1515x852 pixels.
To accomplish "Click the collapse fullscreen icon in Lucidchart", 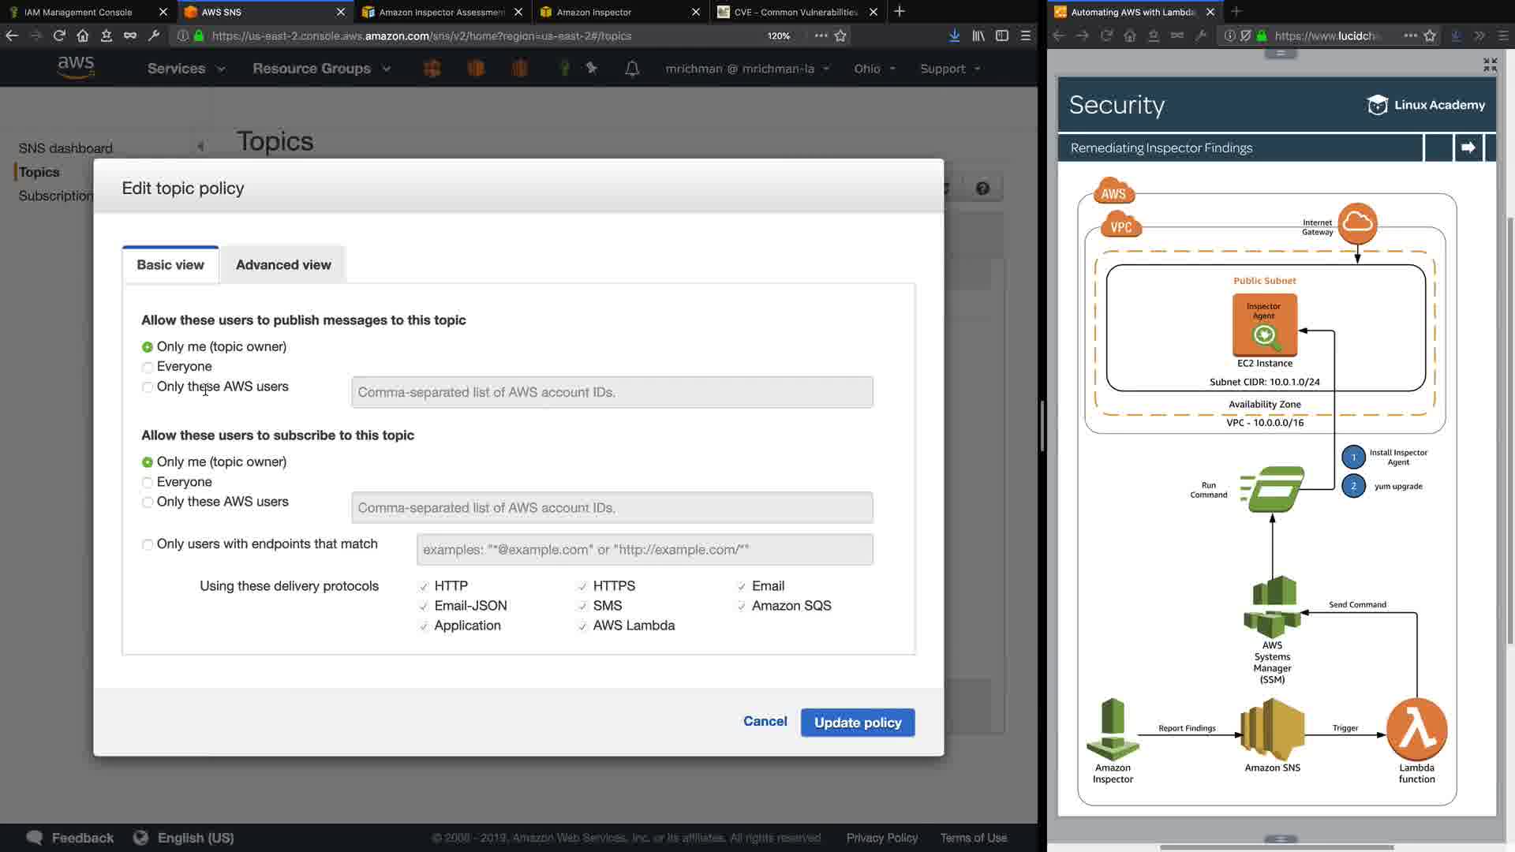I will pyautogui.click(x=1490, y=65).
